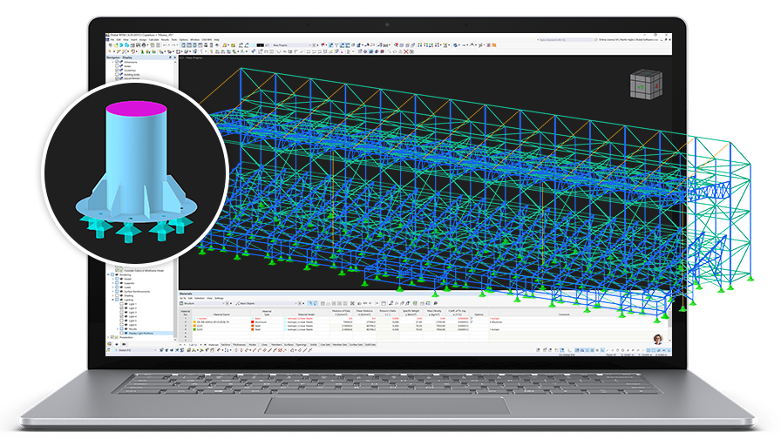Toggle the Light 2 checkbox
This screenshot has width=781, height=439.
(x=121, y=308)
